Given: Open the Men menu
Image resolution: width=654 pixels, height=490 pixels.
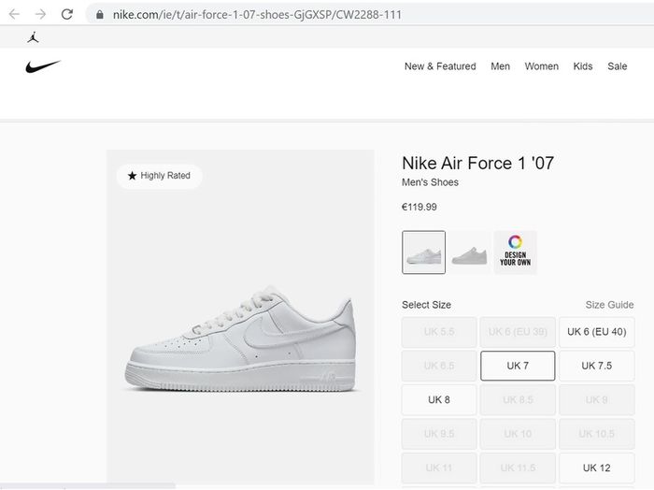Looking at the screenshot, I should [500, 66].
